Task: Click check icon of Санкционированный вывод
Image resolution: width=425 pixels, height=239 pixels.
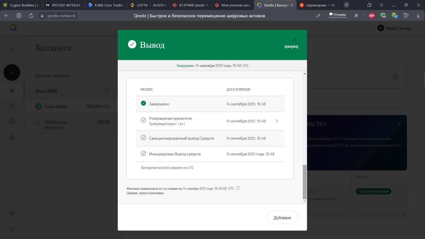Action: click(x=143, y=137)
